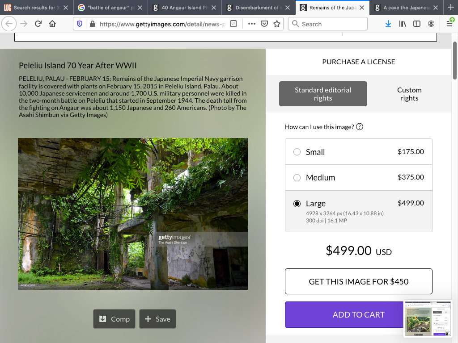The width and height of the screenshot is (458, 343).
Task: Choose the Medium license size
Action: coord(297,178)
